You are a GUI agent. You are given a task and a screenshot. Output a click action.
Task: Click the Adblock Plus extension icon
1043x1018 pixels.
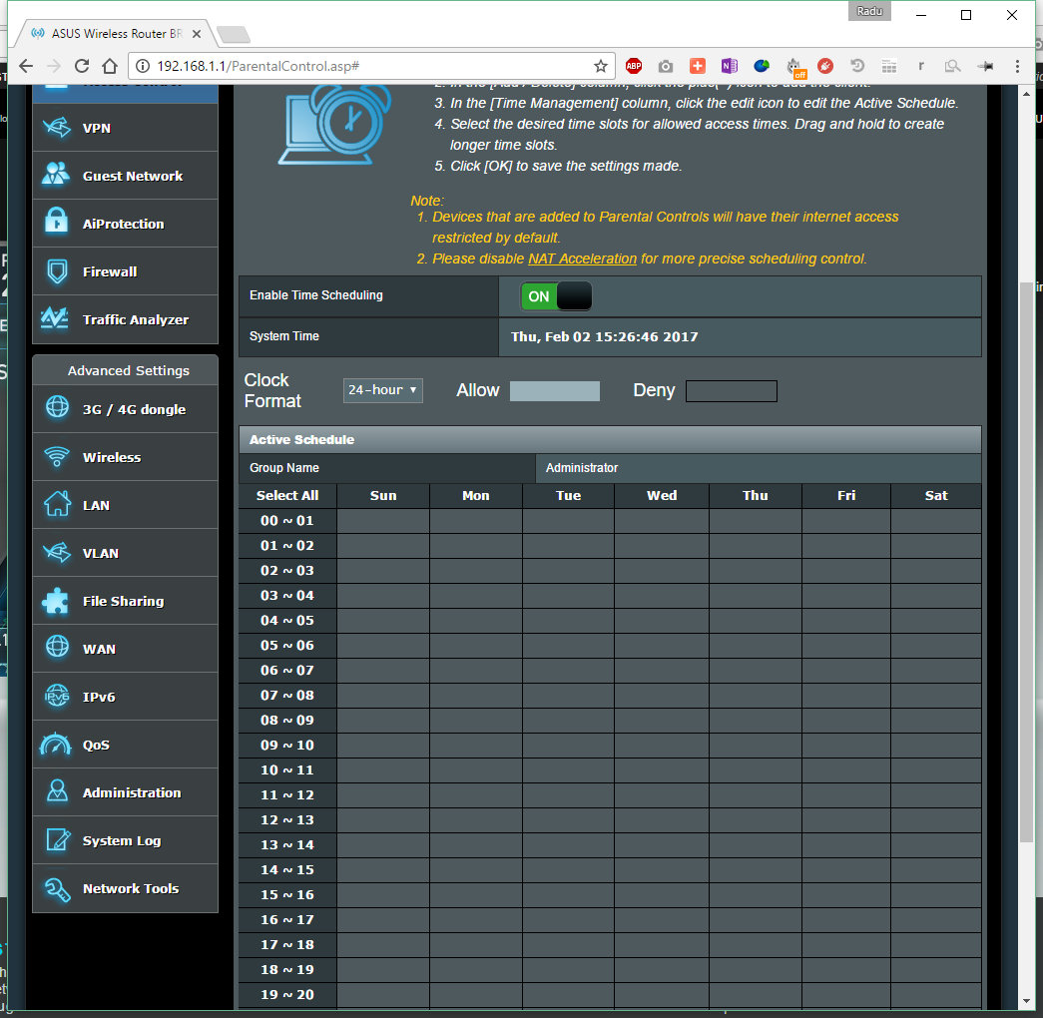[x=634, y=66]
